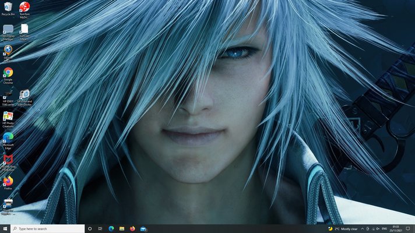Open the Windows Start menu
Screen dimensions: 415x233
coord(5,229)
